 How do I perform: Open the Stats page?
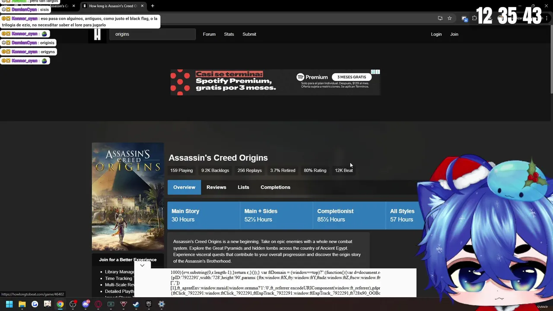[x=229, y=34]
